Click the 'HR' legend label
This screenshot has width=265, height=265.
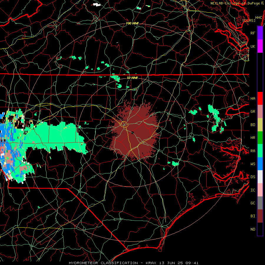(x=253, y=138)
